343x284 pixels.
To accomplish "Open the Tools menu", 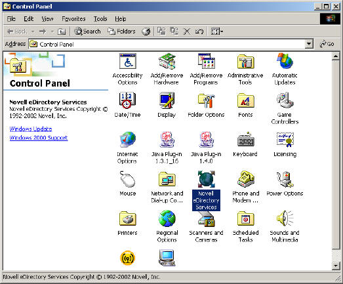I will (100, 19).
